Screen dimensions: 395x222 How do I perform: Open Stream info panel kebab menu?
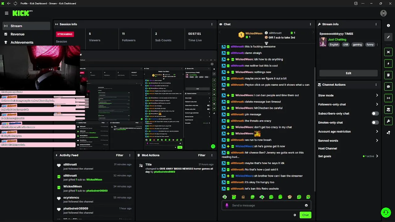click(376, 24)
